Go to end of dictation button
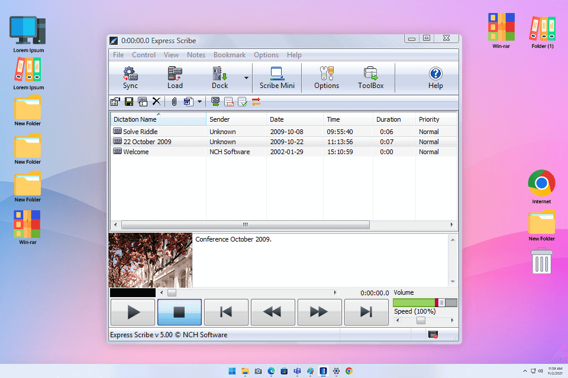Image resolution: width=568 pixels, height=378 pixels. (x=366, y=312)
